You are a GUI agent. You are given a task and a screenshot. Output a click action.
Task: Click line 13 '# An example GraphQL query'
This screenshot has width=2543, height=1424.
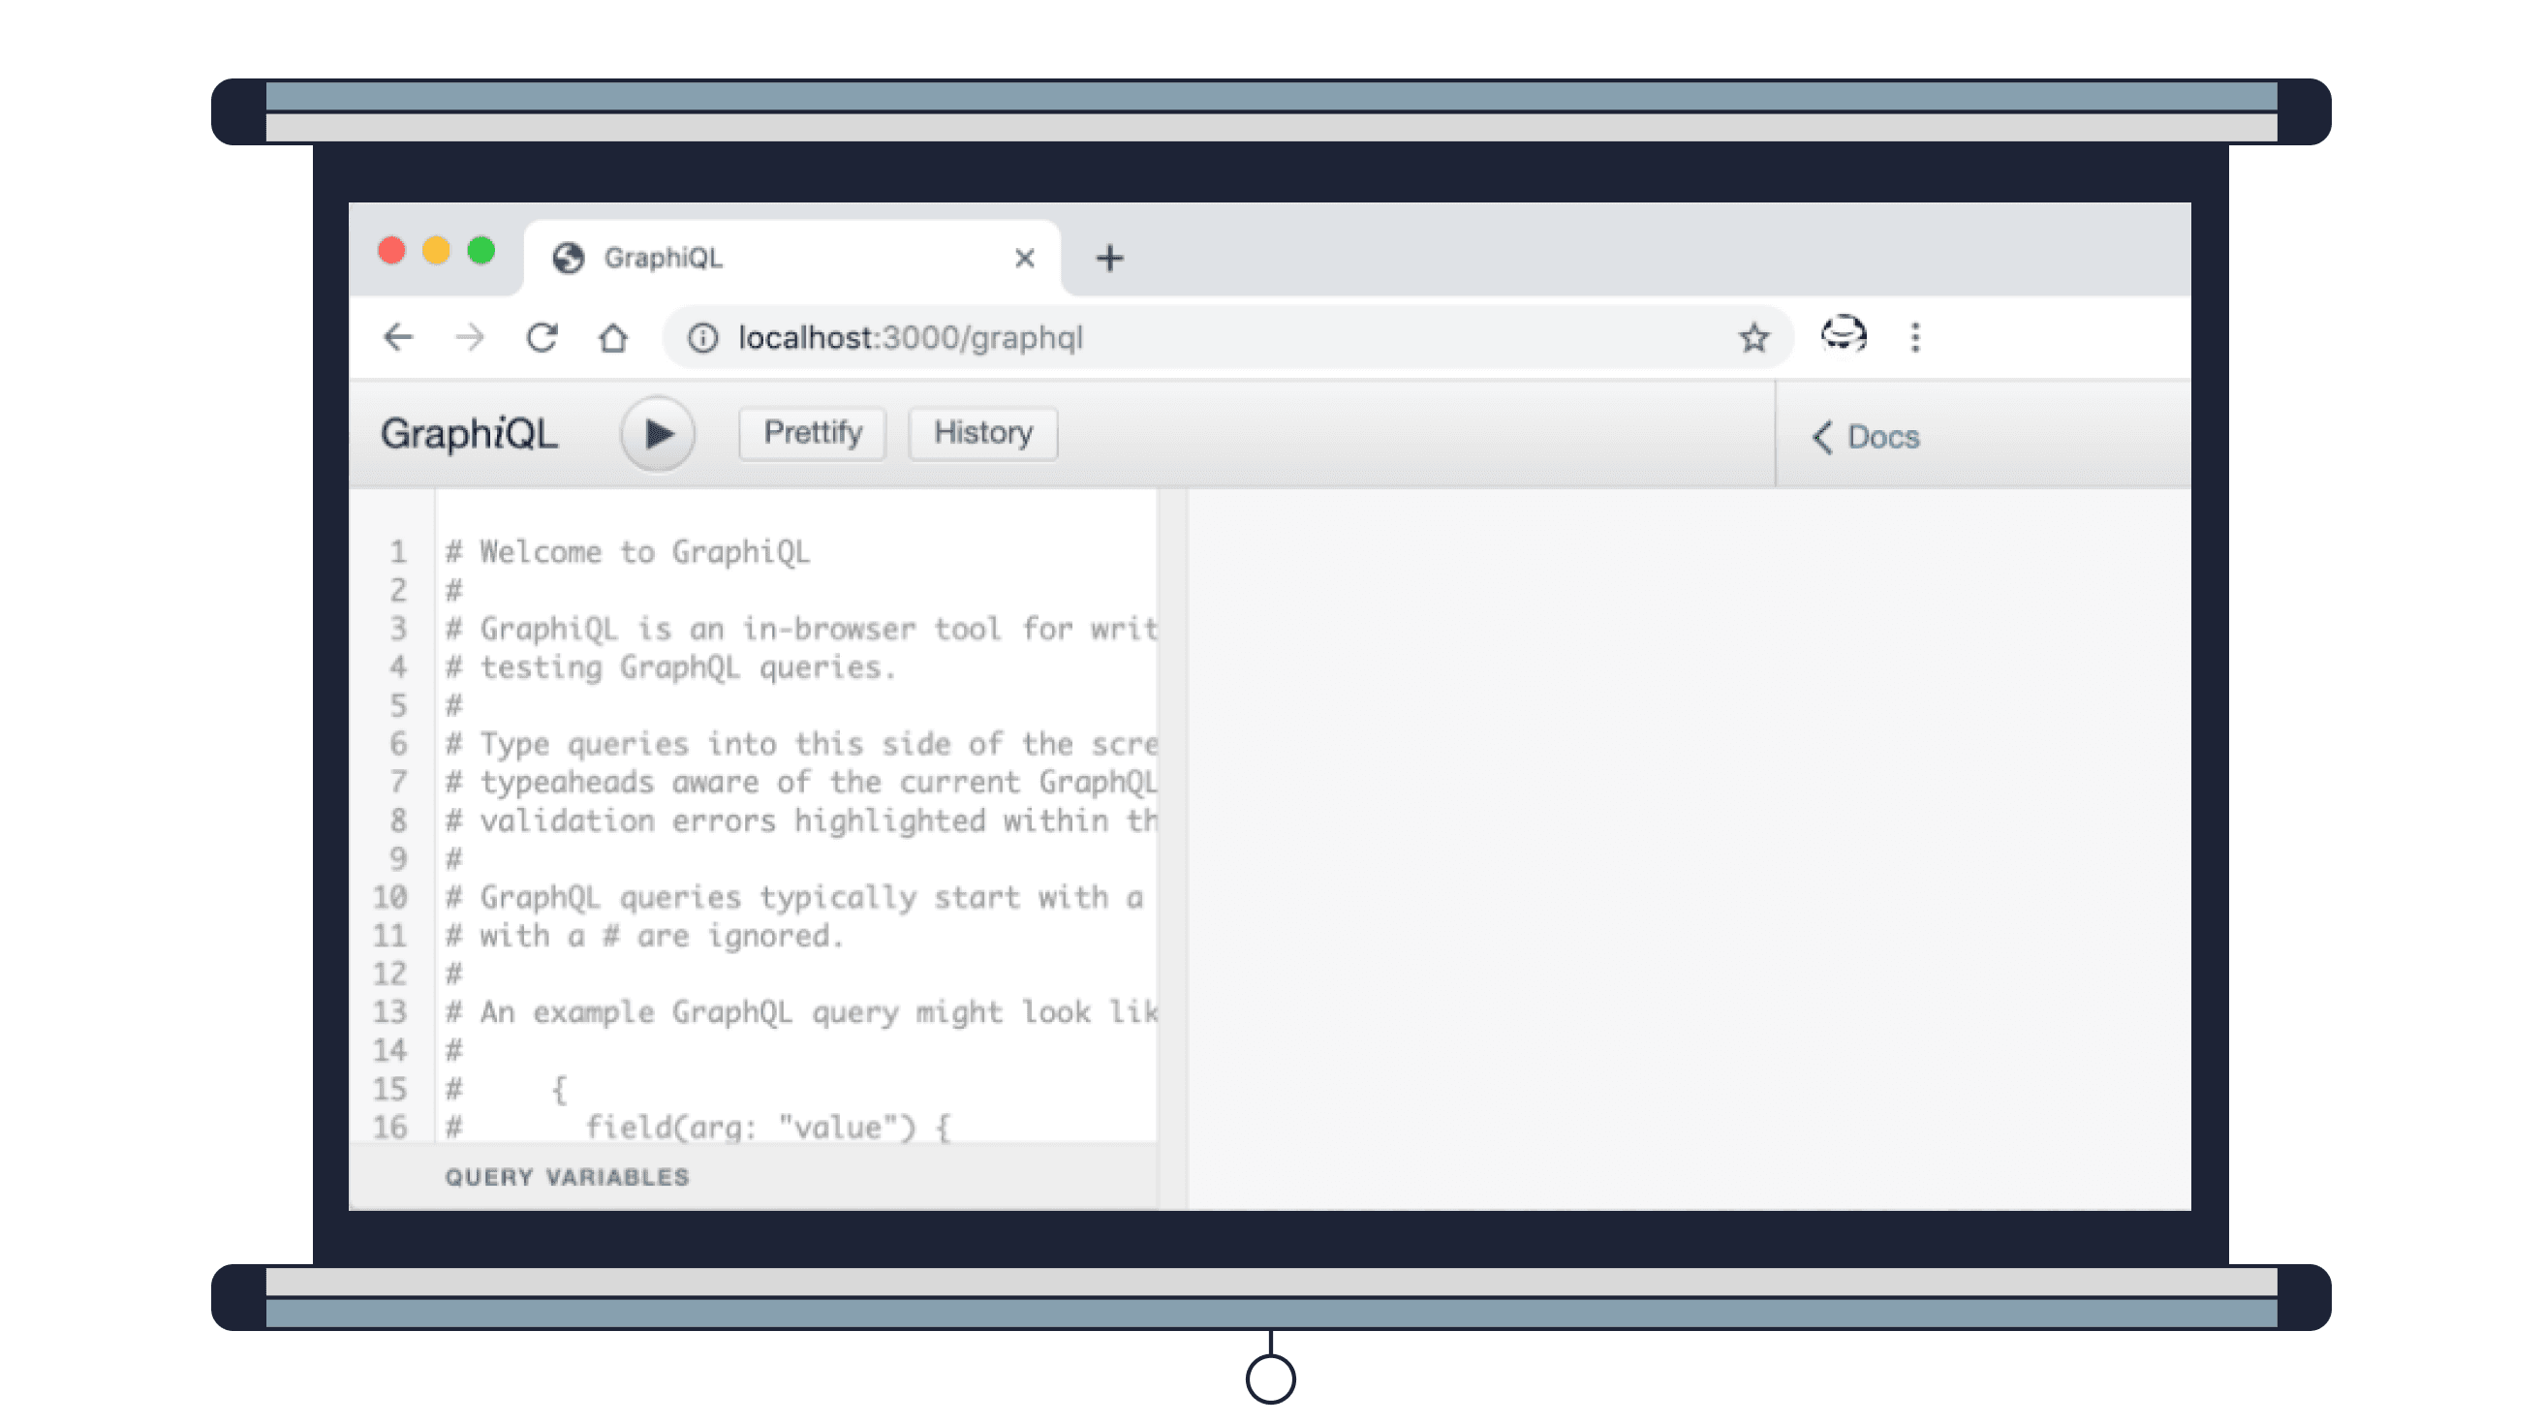(801, 1012)
